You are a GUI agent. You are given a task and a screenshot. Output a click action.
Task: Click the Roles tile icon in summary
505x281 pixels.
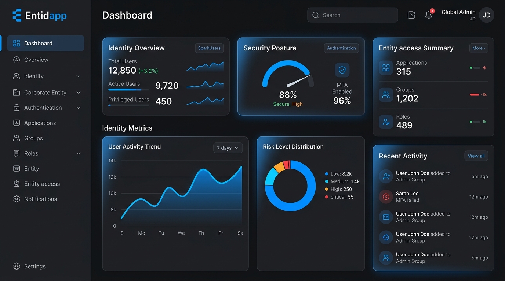pyautogui.click(x=386, y=122)
